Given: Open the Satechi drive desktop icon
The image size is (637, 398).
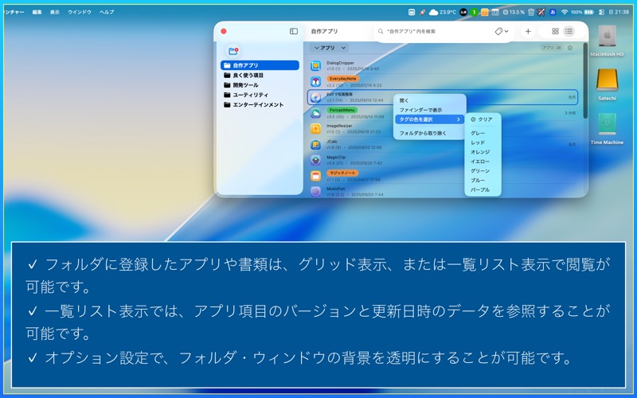Looking at the screenshot, I should [607, 84].
